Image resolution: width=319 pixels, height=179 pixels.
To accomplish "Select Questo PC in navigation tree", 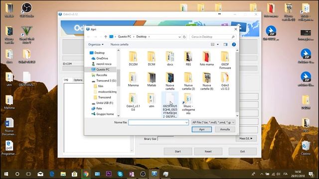I will click(x=101, y=70).
